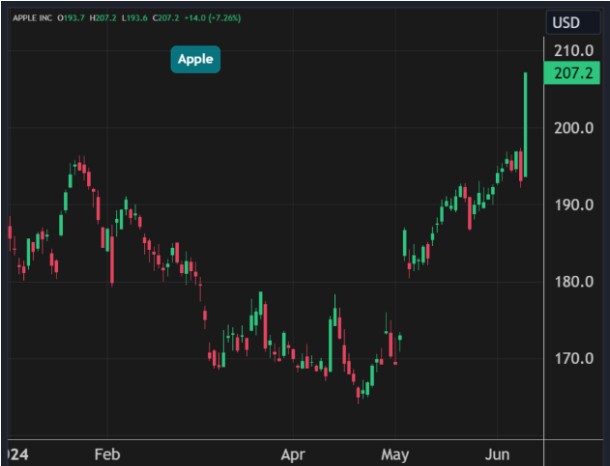
Task: Click the 170.0 price axis label
Action: coord(574,359)
